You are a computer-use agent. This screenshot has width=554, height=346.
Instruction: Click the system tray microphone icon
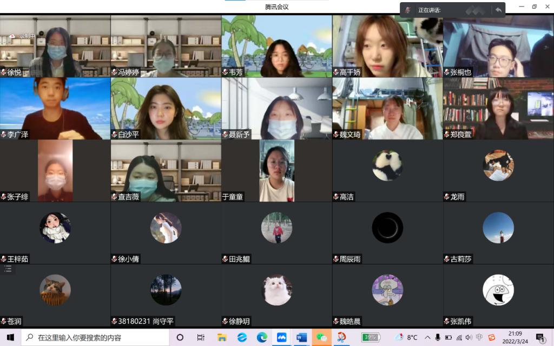click(438, 337)
